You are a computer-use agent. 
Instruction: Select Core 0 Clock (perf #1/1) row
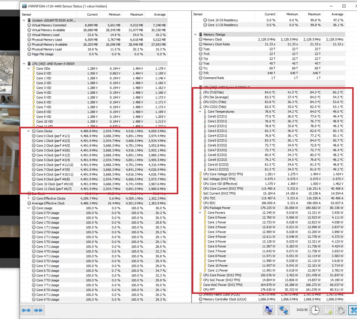point(94,136)
